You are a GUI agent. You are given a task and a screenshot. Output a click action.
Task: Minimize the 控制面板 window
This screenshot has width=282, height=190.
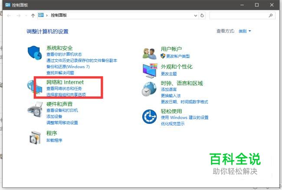click(x=242, y=5)
